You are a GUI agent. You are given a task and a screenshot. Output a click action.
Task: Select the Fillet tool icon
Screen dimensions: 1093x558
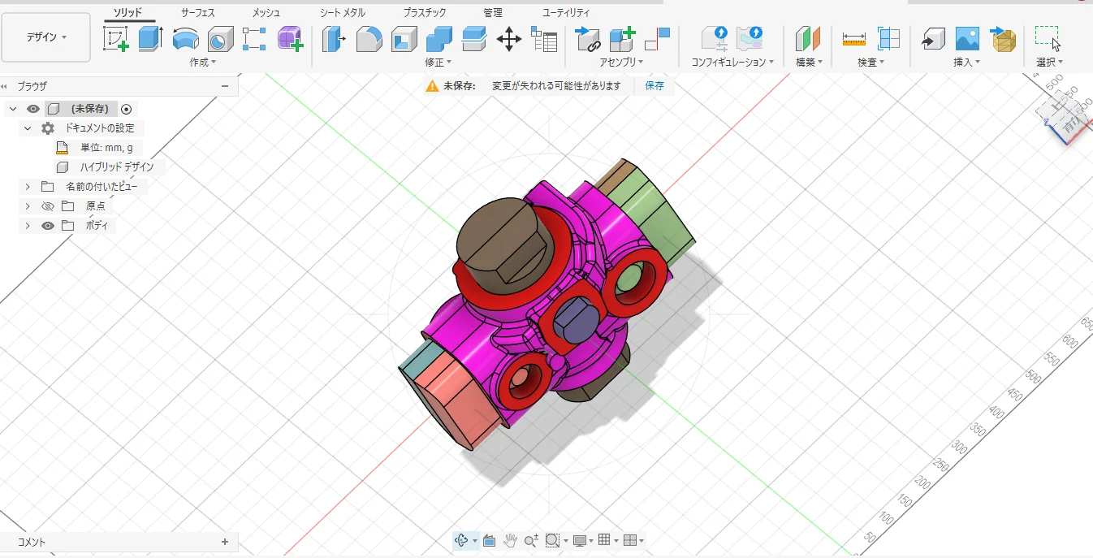coord(369,38)
